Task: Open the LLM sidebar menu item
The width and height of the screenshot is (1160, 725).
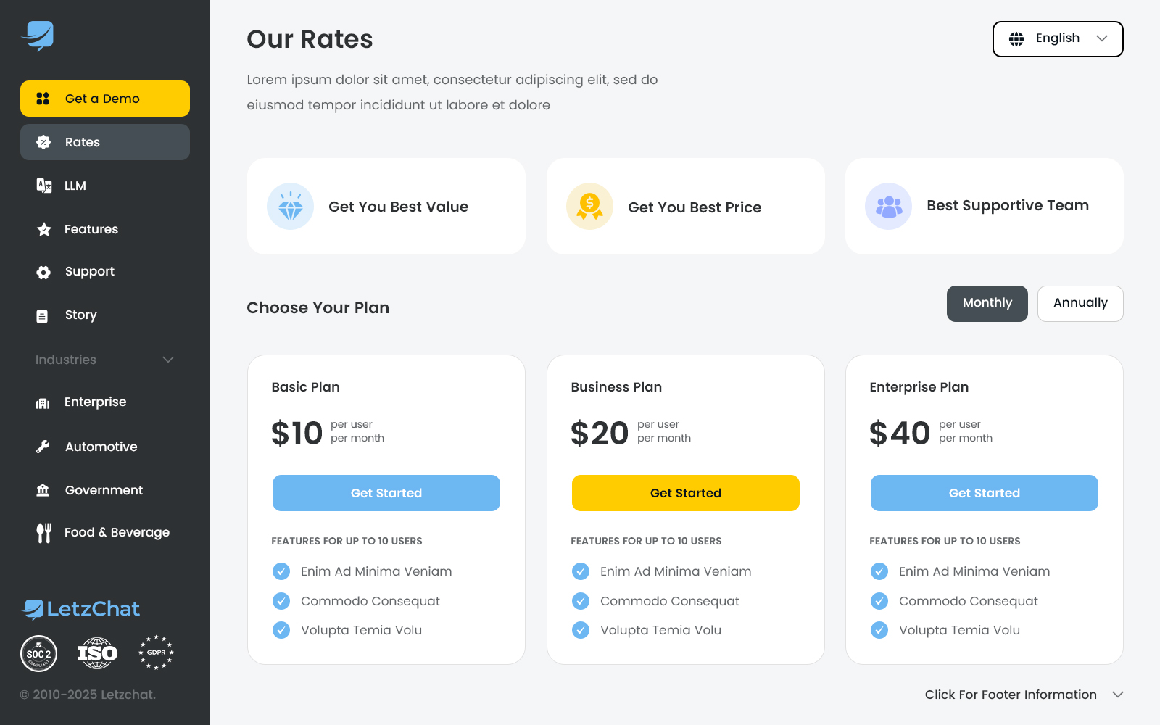Action: click(x=75, y=186)
